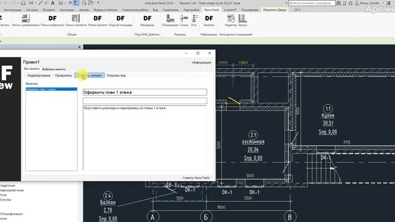Click the Запуск room database icon
Screen dimensions: 395x222
point(243,20)
